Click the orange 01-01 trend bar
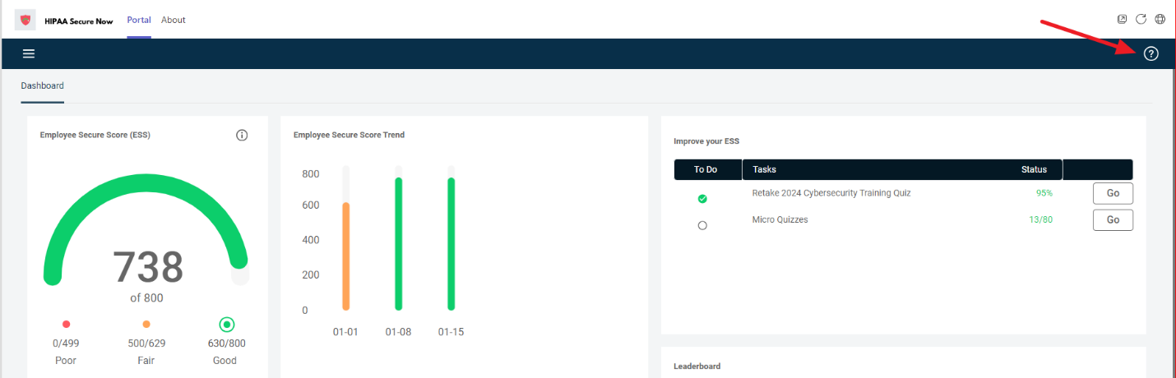 point(346,256)
